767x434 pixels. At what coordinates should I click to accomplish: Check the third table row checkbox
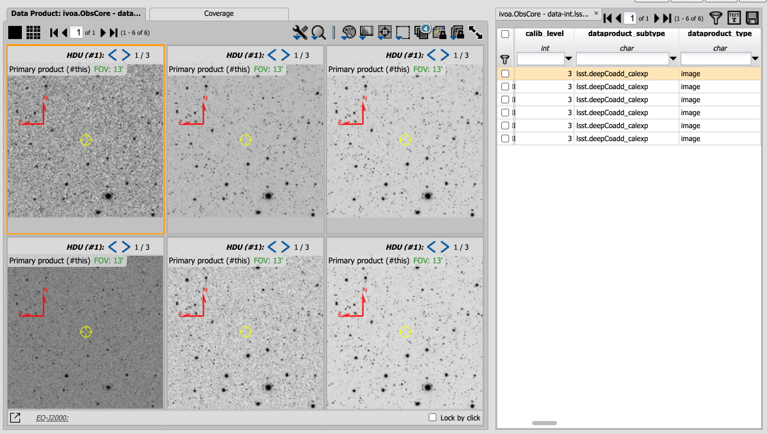coord(505,100)
